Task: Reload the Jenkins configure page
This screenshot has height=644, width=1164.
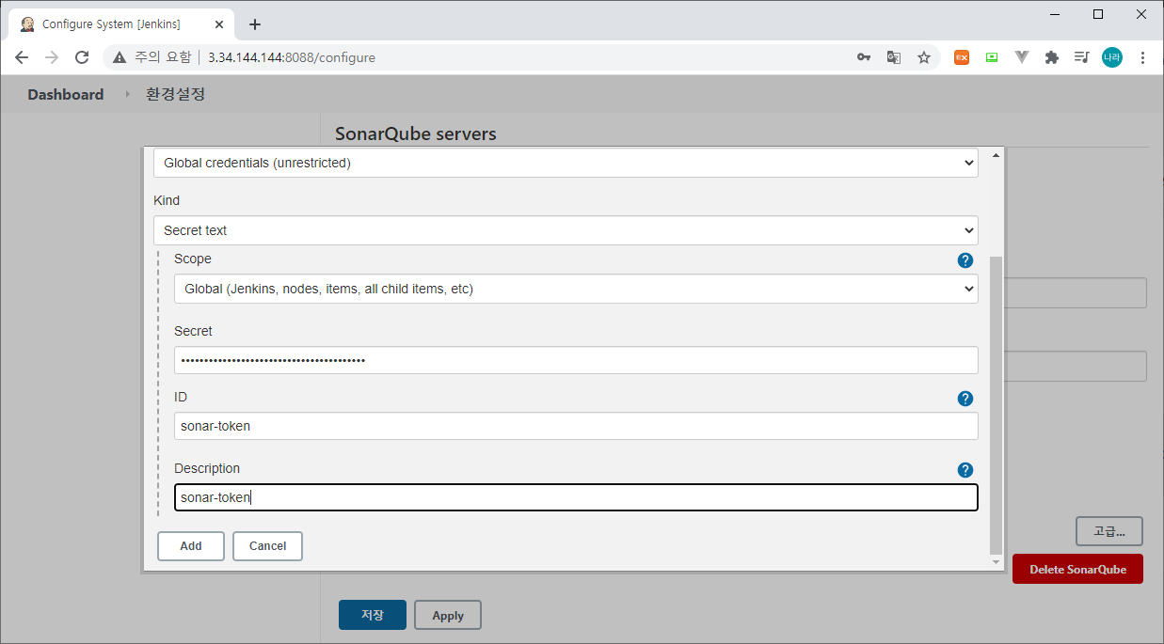Action: [x=82, y=57]
